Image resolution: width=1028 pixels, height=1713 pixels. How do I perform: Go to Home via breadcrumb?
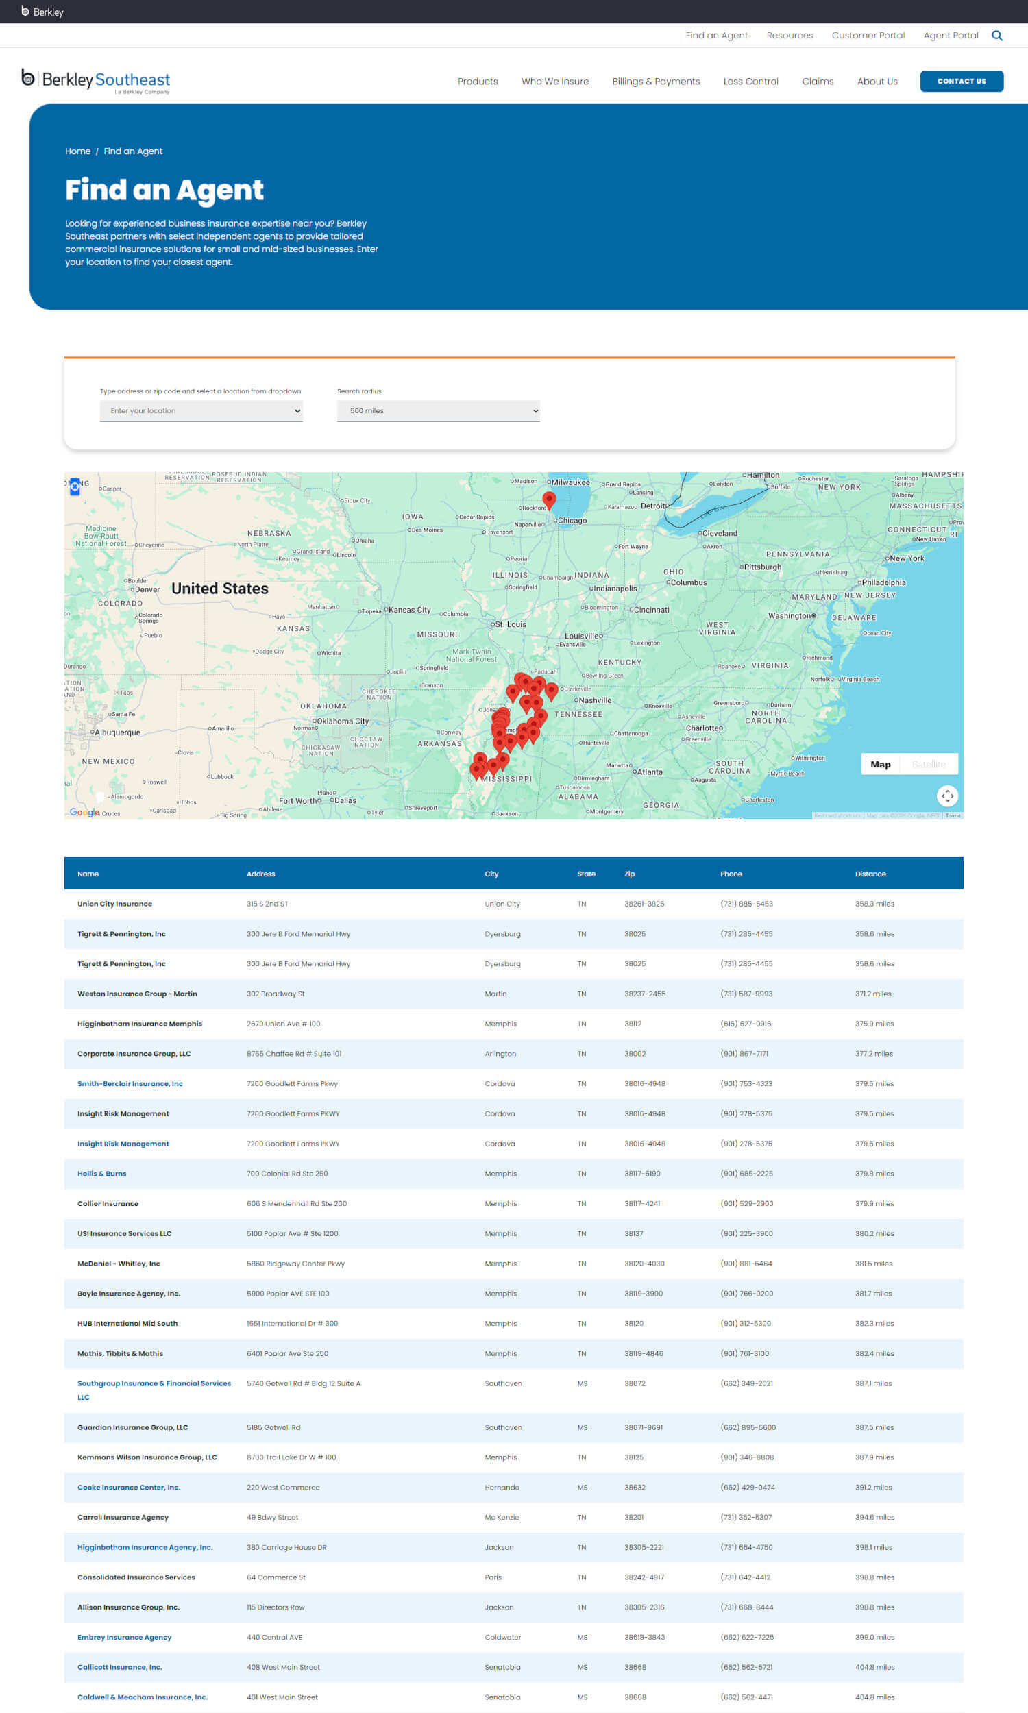pyautogui.click(x=77, y=151)
